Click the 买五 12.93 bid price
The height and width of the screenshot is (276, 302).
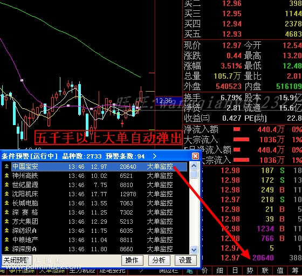click(232, 34)
